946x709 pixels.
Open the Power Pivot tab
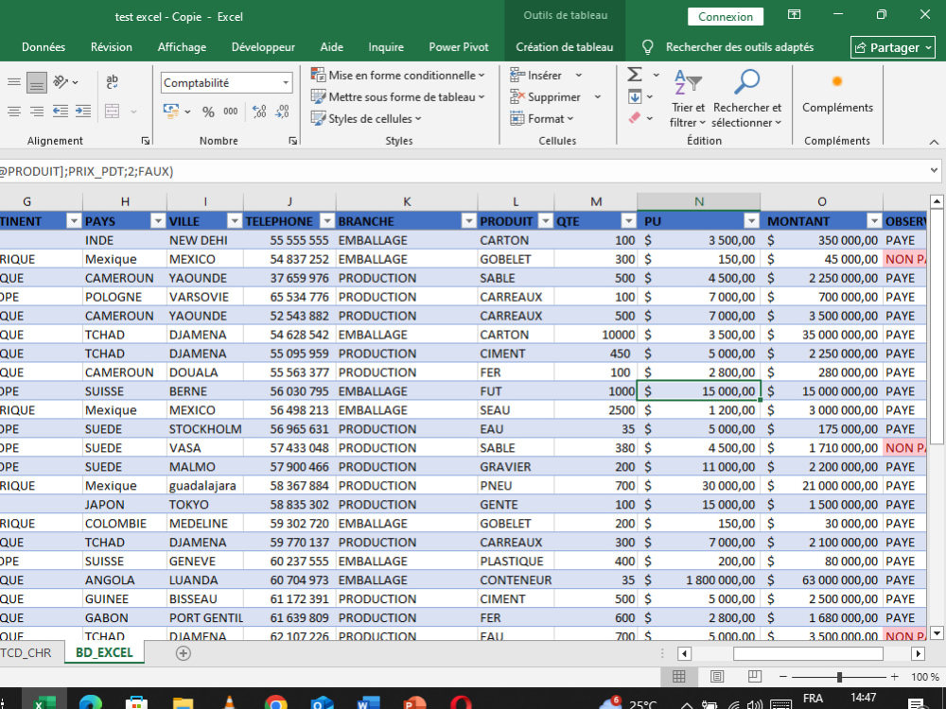click(459, 47)
